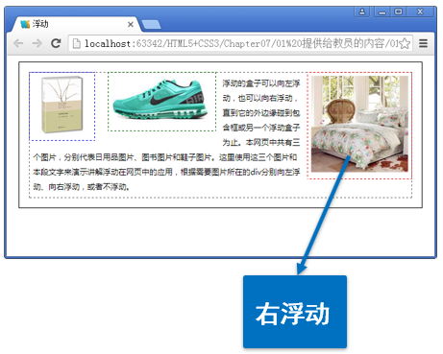Screen dimensions: 443x354
Task: Bookmark this page with the star icon
Action: pyautogui.click(x=405, y=43)
